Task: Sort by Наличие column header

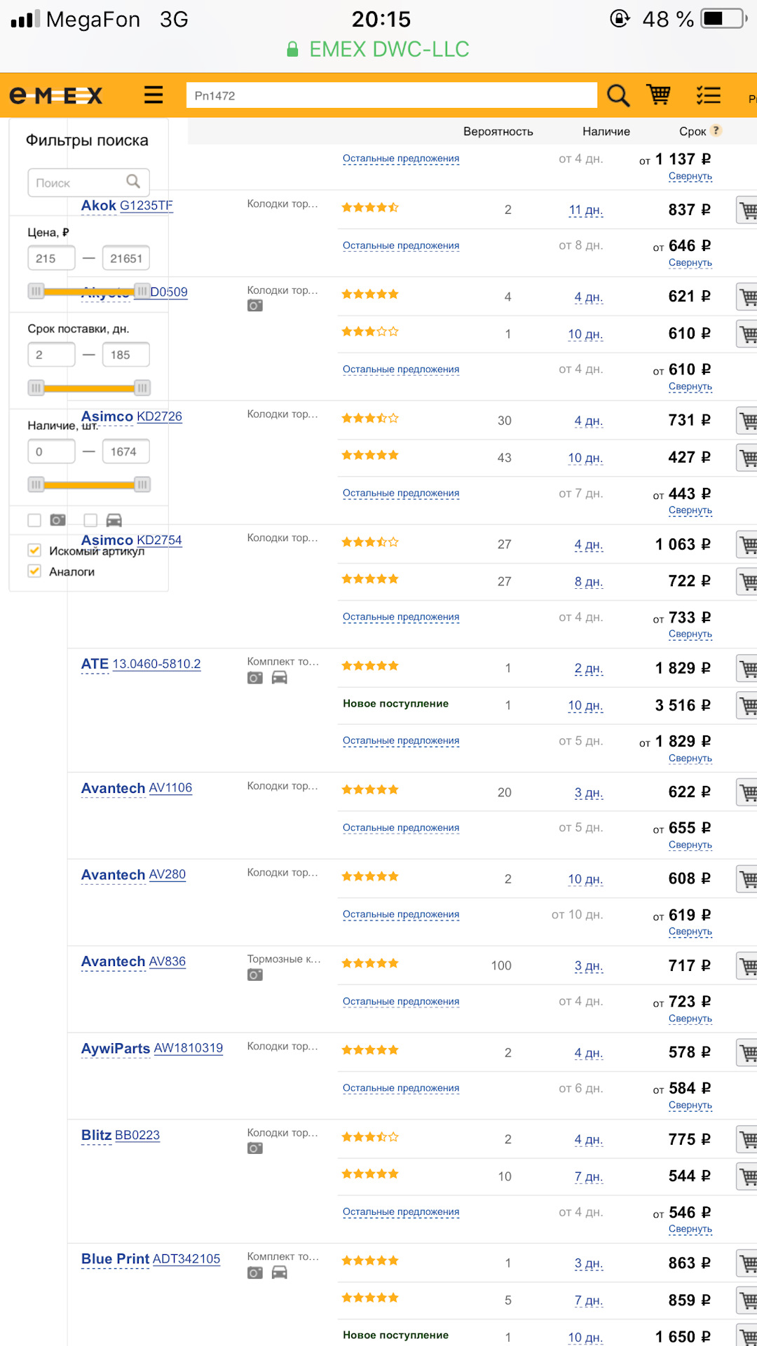Action: (x=606, y=131)
